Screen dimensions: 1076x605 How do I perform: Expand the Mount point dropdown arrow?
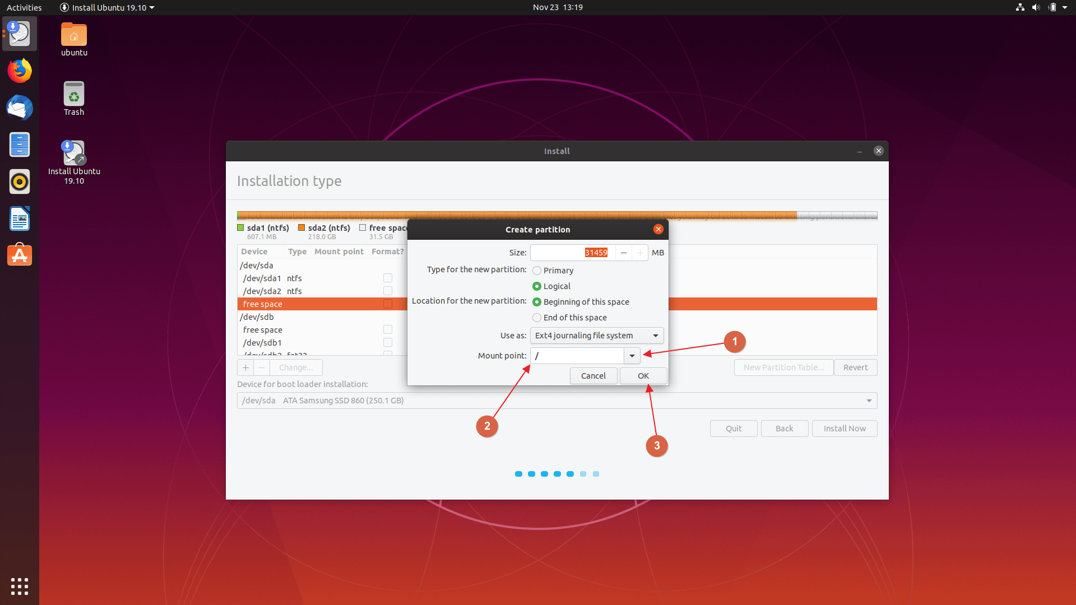coord(632,356)
